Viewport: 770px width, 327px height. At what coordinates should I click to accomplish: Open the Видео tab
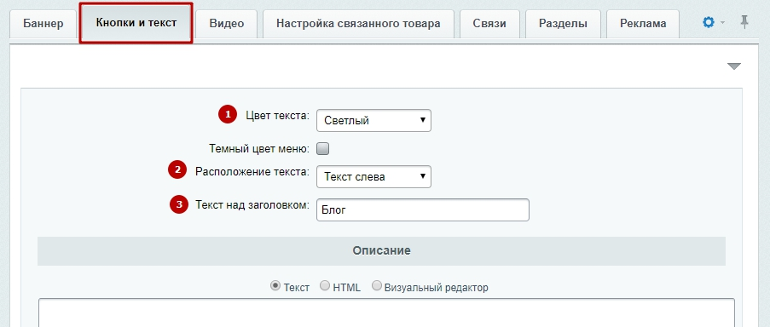tap(226, 24)
